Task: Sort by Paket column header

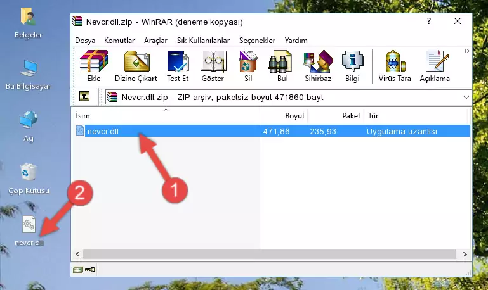Action: (x=336, y=115)
